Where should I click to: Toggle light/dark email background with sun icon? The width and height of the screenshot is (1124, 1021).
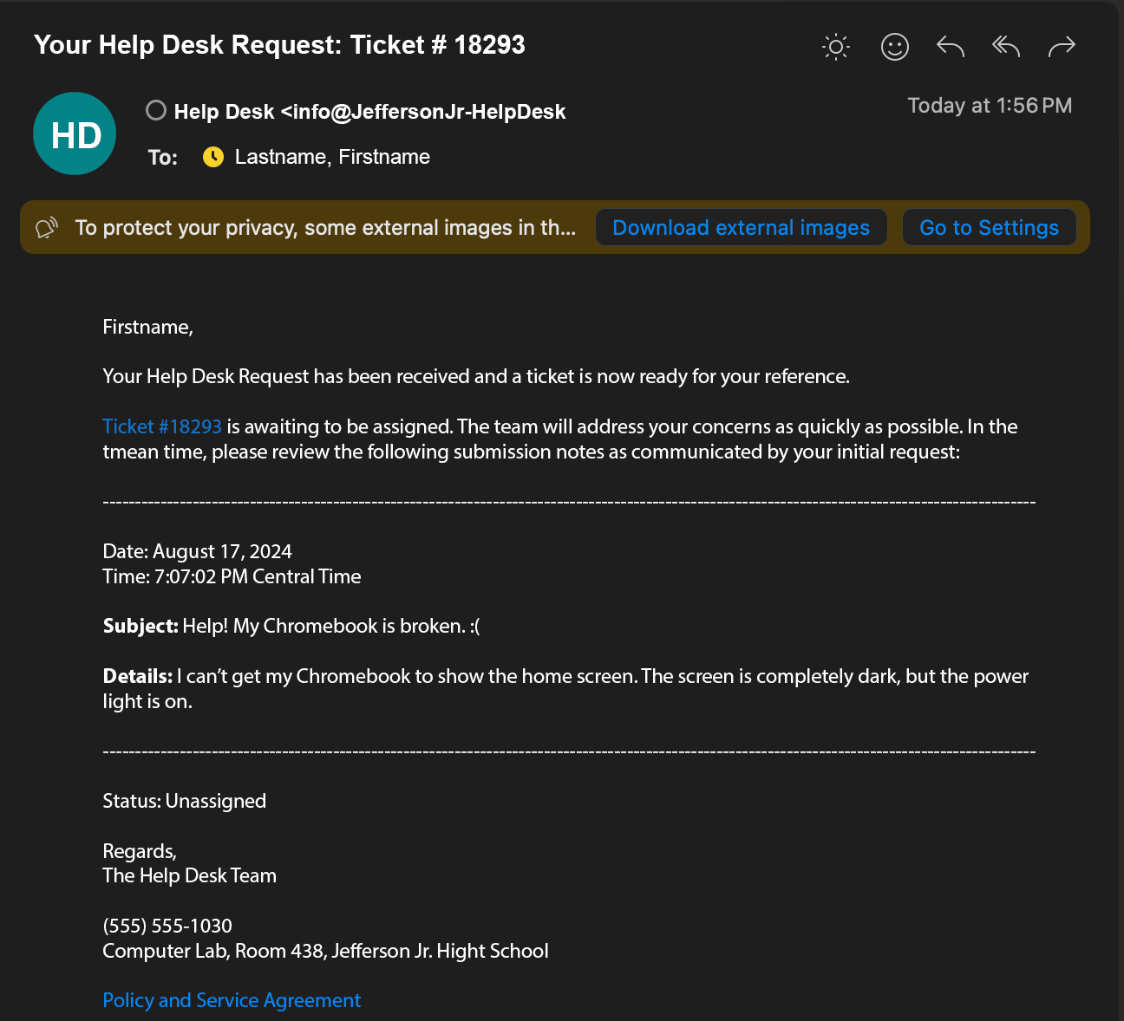pos(836,46)
